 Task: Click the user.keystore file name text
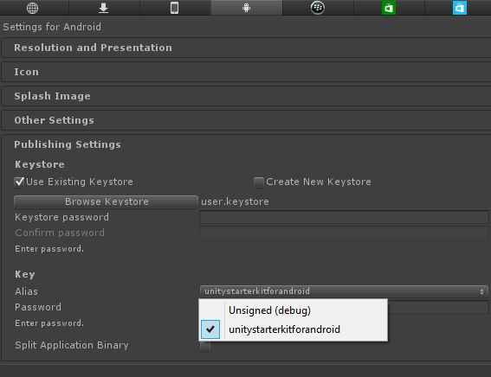pyautogui.click(x=235, y=201)
